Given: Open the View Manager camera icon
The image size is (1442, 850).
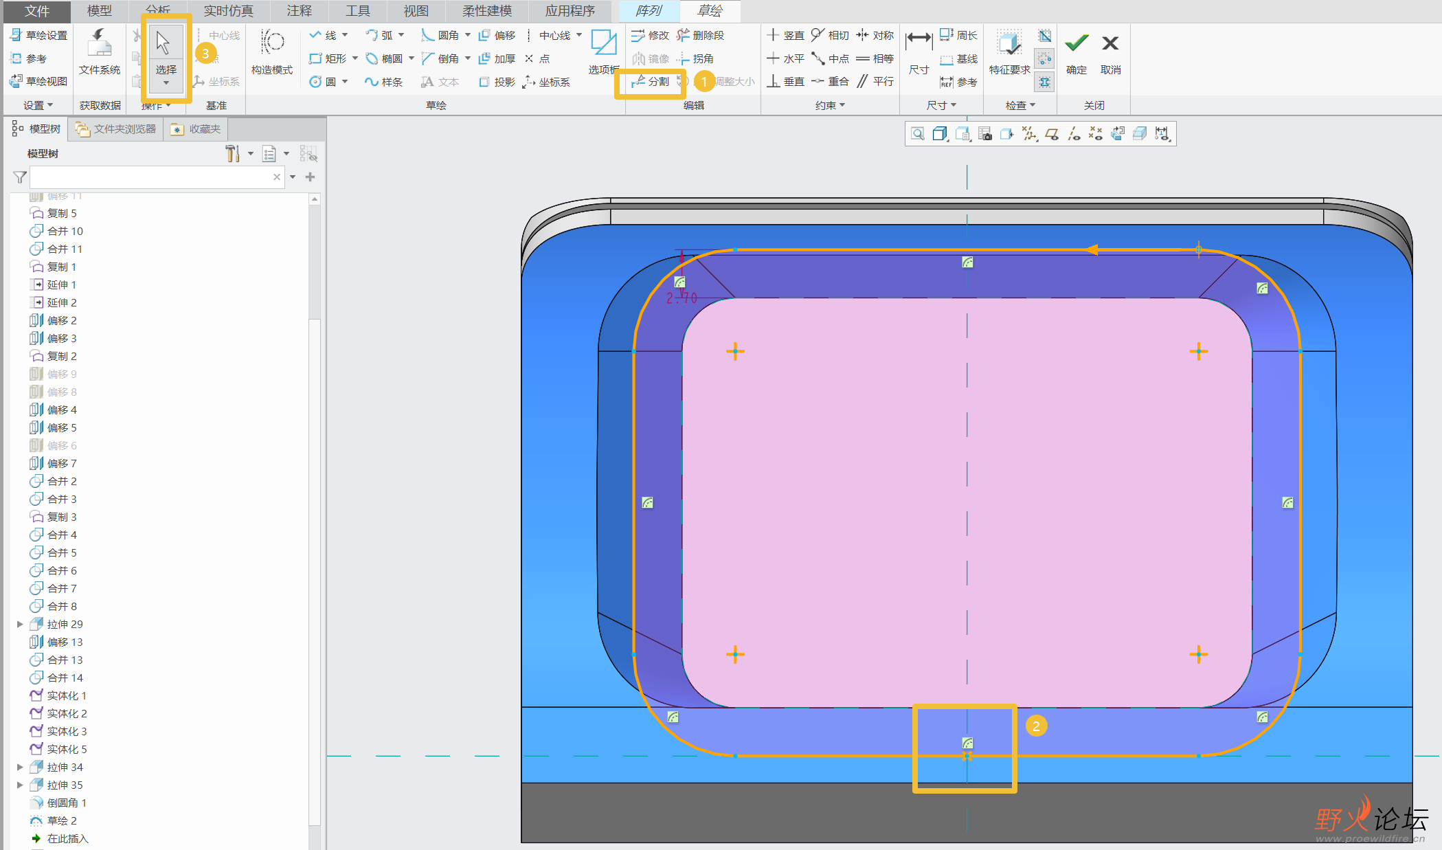Looking at the screenshot, I should (x=984, y=134).
